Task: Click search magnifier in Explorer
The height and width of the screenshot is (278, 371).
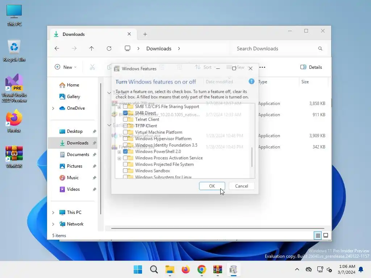Action: click(x=320, y=49)
